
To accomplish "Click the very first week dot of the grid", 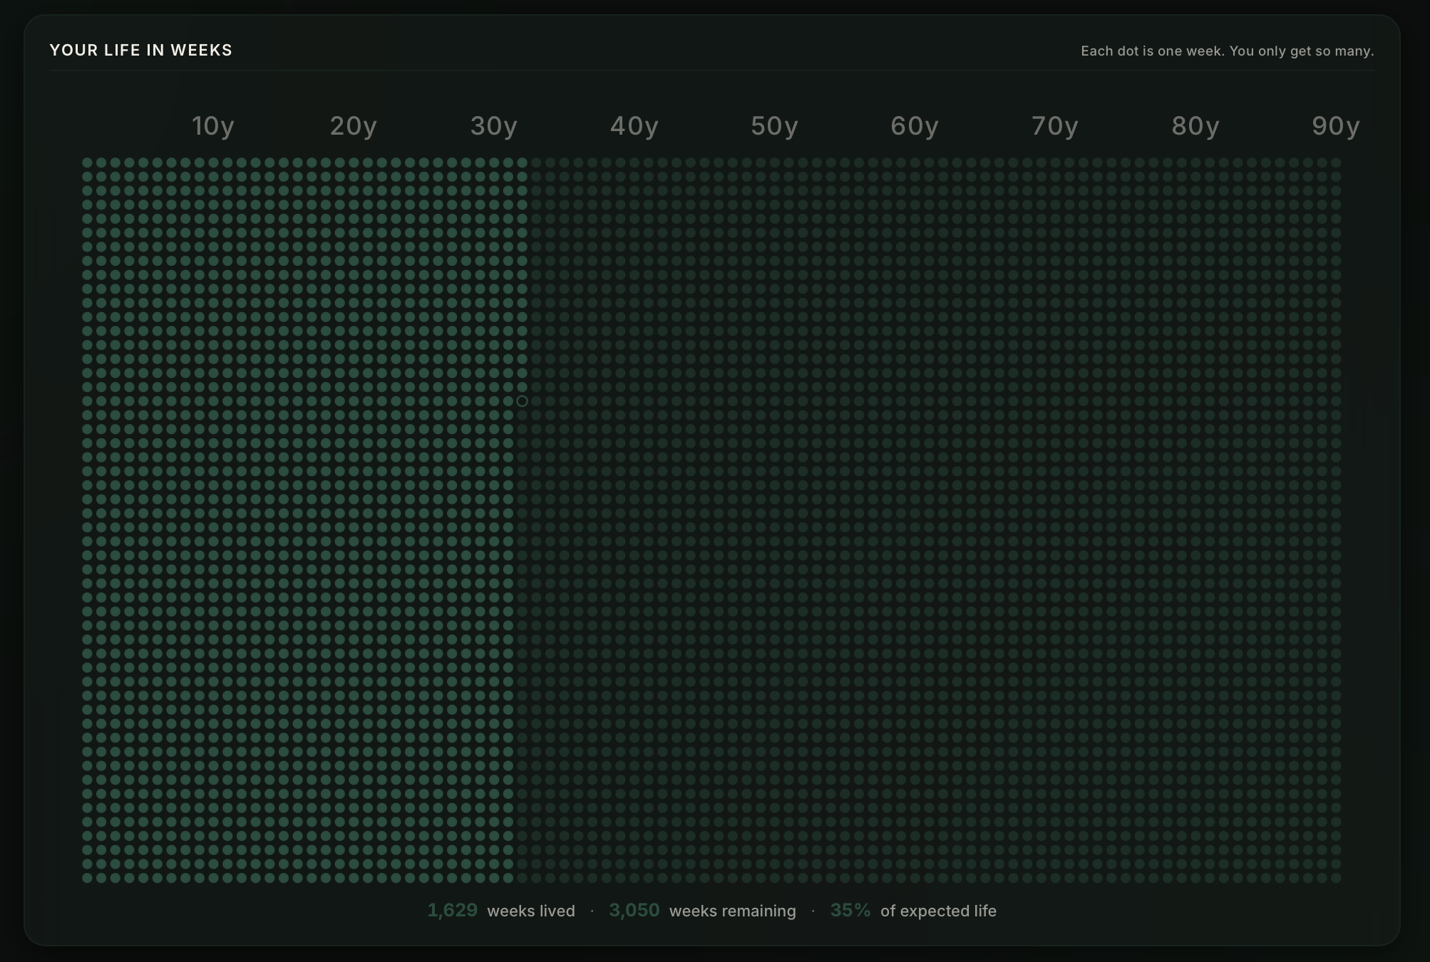I will [88, 163].
